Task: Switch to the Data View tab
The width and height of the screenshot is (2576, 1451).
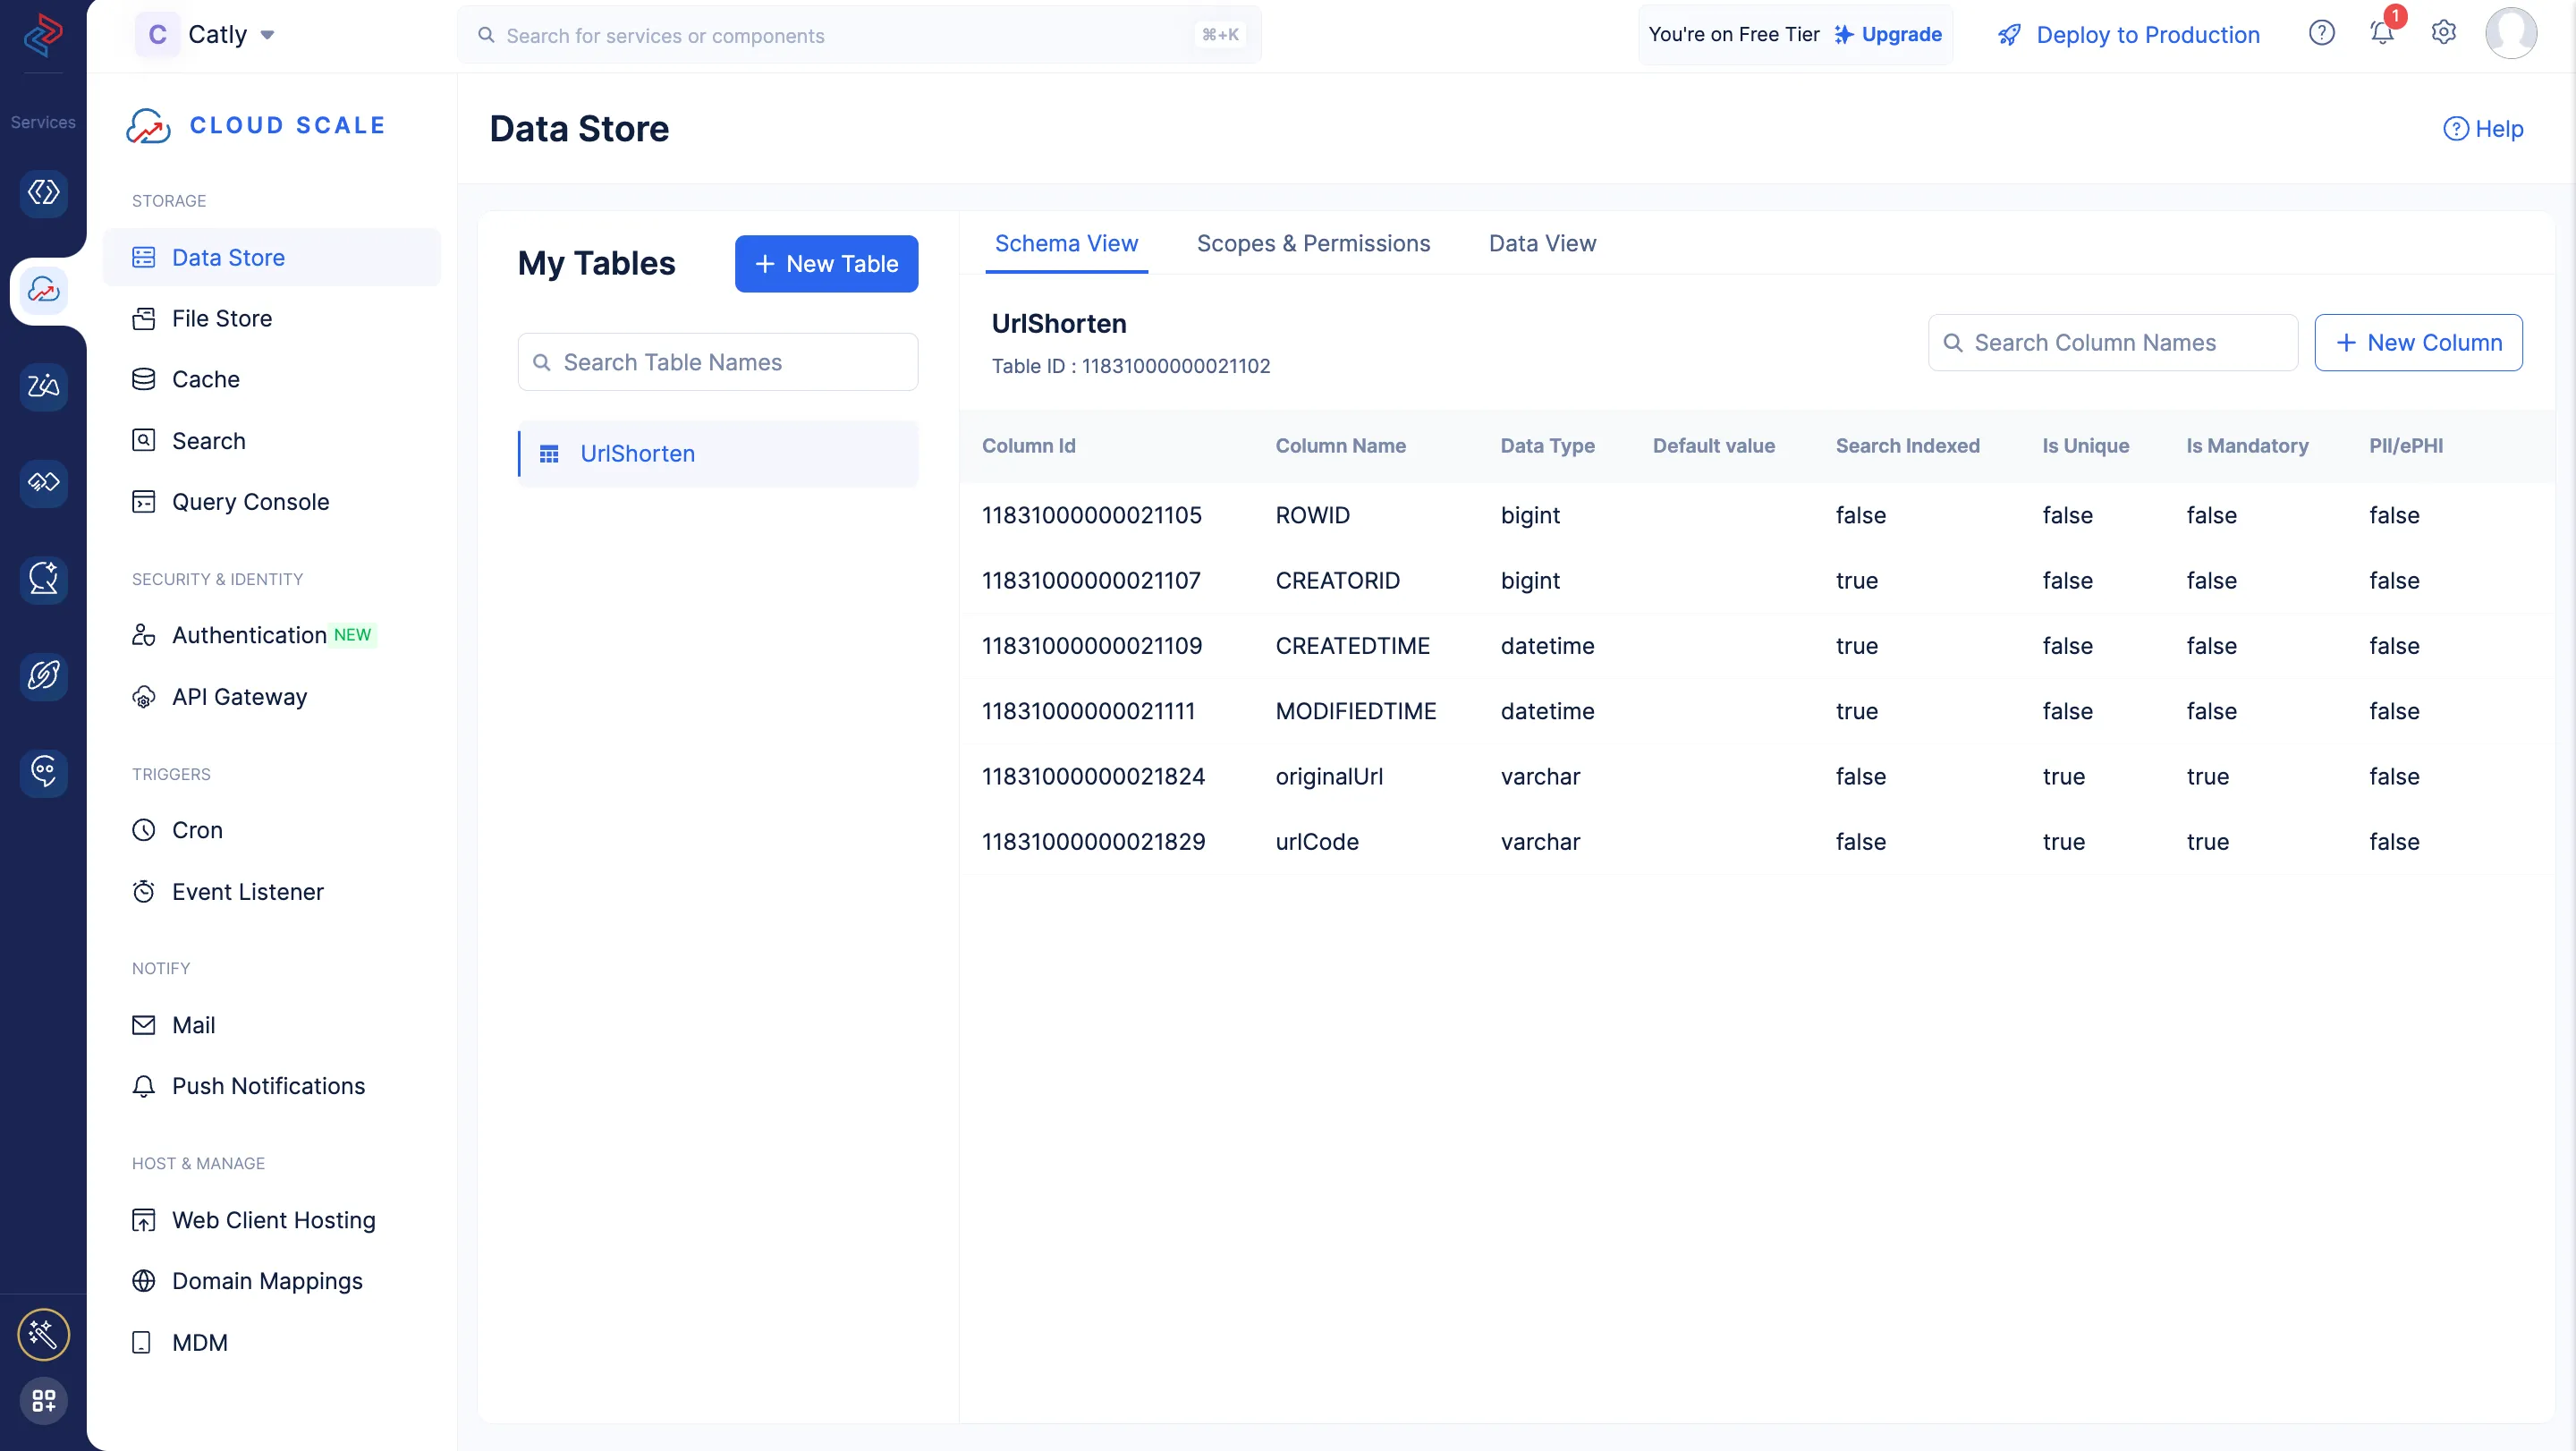Action: click(x=1542, y=243)
